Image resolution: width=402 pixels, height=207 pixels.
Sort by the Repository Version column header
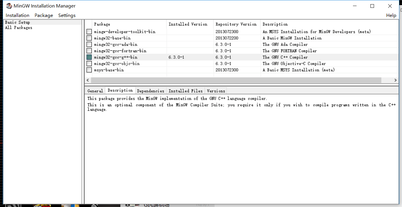coord(237,24)
